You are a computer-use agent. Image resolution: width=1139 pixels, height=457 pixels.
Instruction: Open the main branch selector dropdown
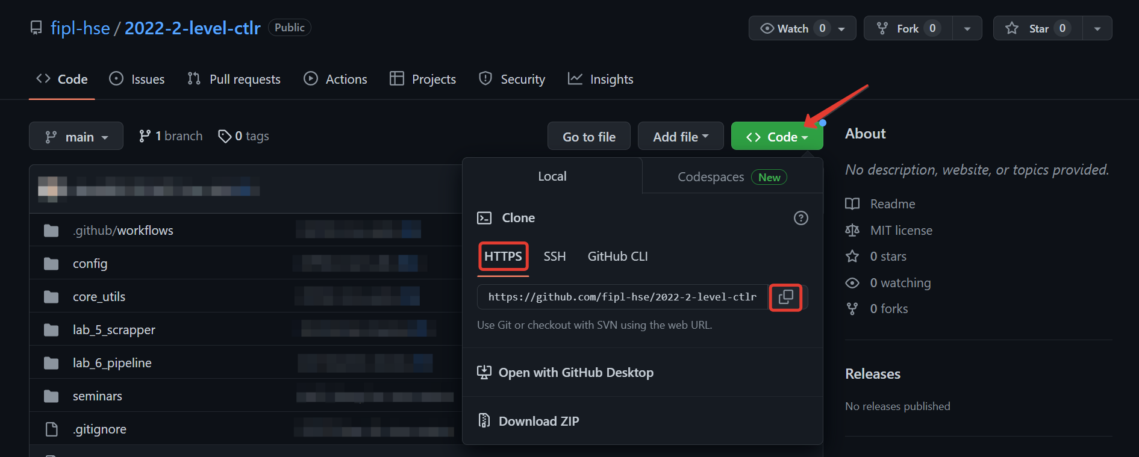76,136
